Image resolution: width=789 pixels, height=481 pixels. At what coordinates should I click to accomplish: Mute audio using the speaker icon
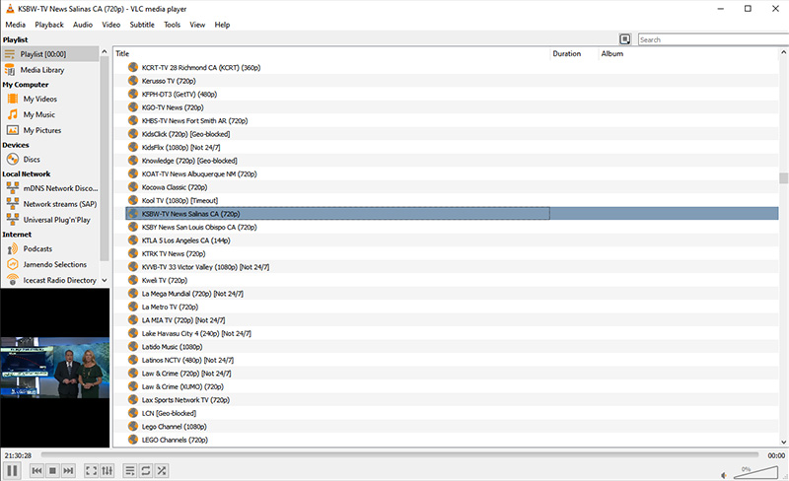point(724,475)
